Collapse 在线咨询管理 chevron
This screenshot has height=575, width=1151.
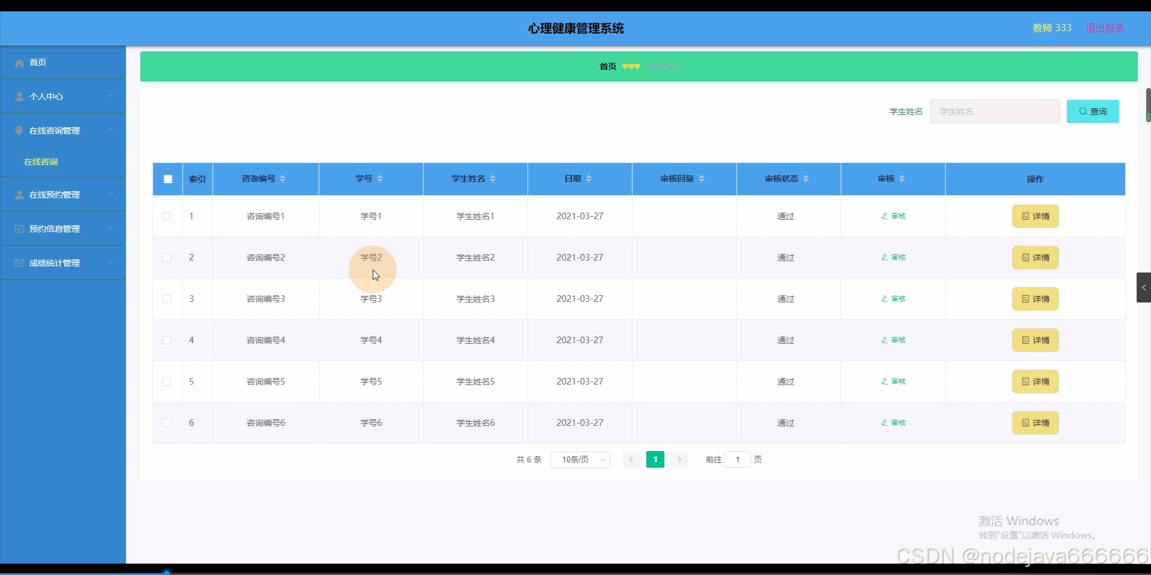(x=110, y=130)
